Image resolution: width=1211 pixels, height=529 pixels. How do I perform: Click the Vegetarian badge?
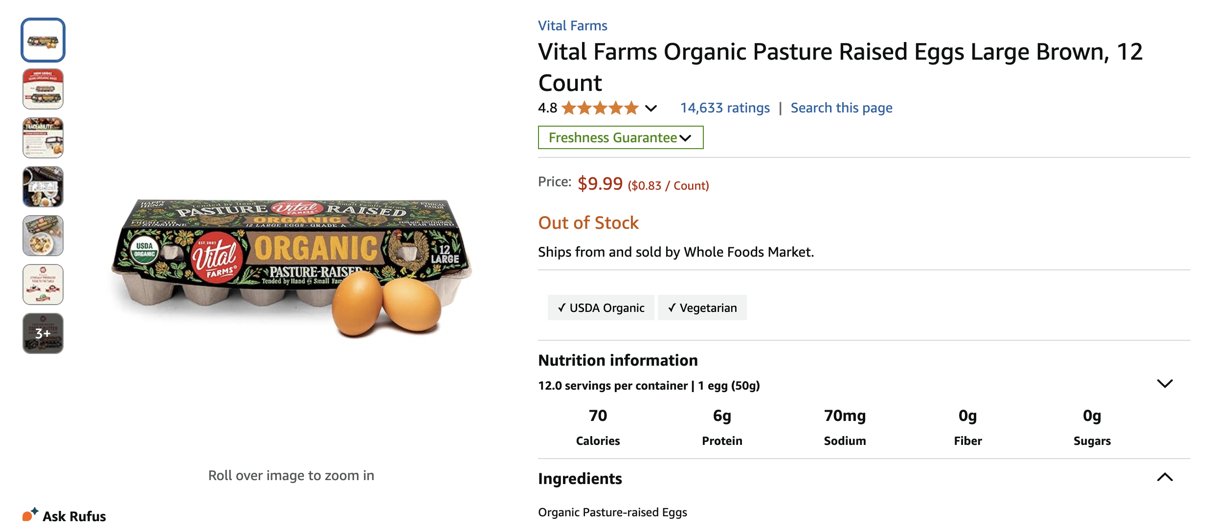702,308
